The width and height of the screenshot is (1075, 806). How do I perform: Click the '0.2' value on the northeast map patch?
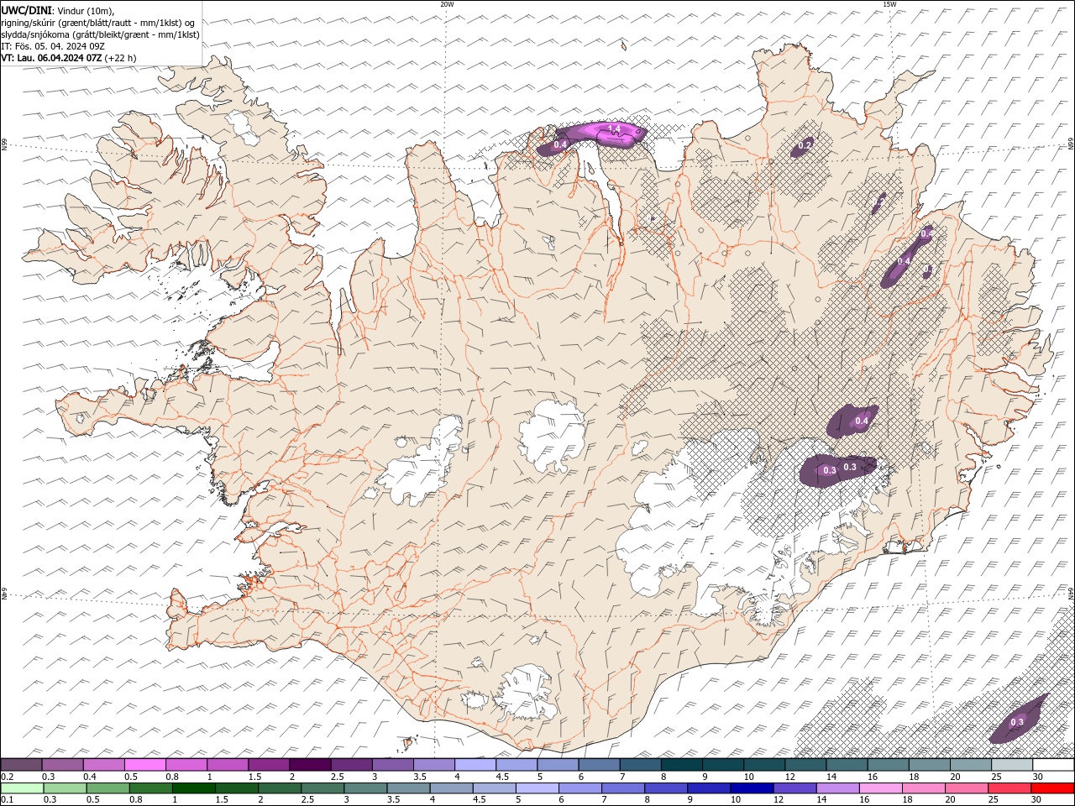pos(805,145)
